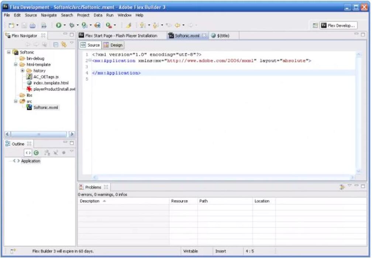Click the green refresh icon in Outline
The image size is (372, 258).
click(x=36, y=152)
